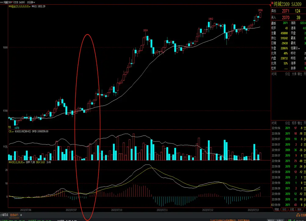Switch to the 分价 tab
306x221 pixels.
[284, 209]
